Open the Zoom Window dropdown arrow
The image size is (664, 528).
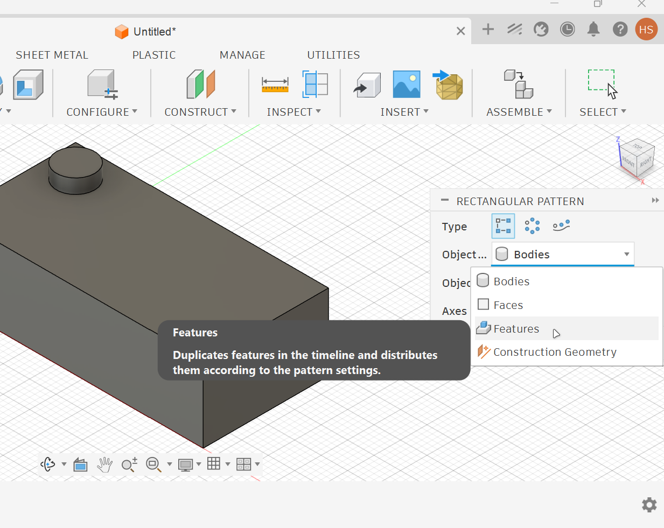[x=170, y=464]
